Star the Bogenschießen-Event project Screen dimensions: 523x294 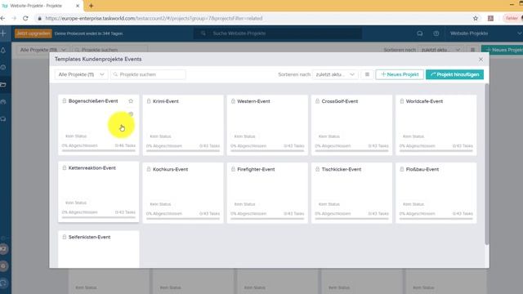tap(131, 101)
